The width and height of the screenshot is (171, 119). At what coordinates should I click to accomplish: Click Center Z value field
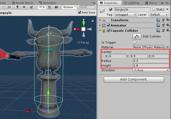pos(160,56)
